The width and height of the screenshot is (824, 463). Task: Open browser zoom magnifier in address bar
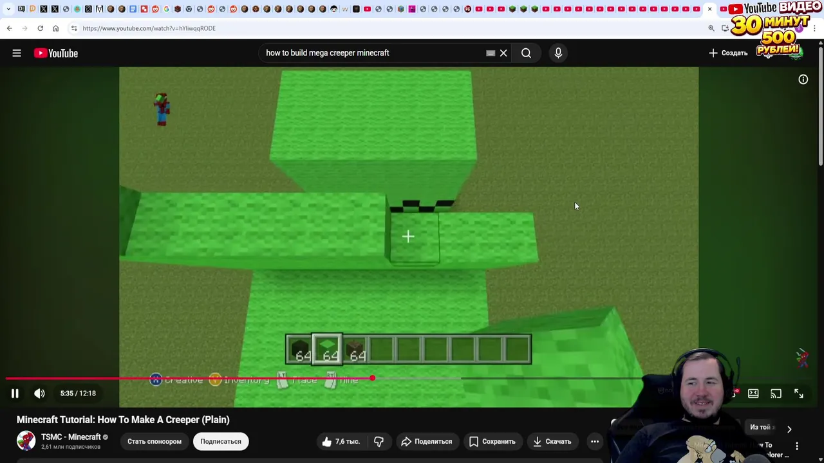[x=711, y=28]
